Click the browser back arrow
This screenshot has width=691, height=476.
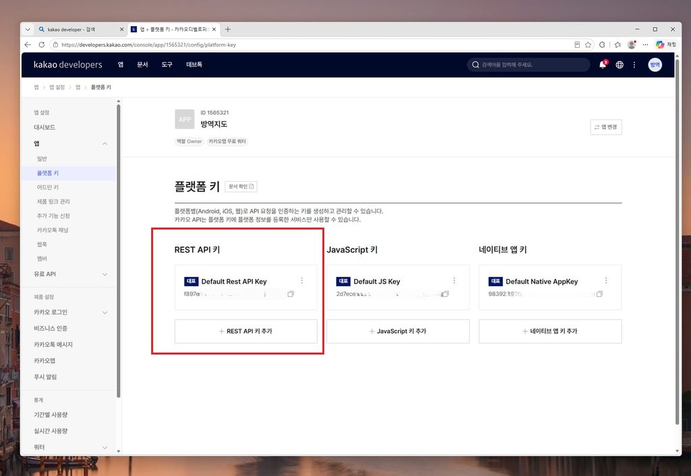[x=28, y=45]
